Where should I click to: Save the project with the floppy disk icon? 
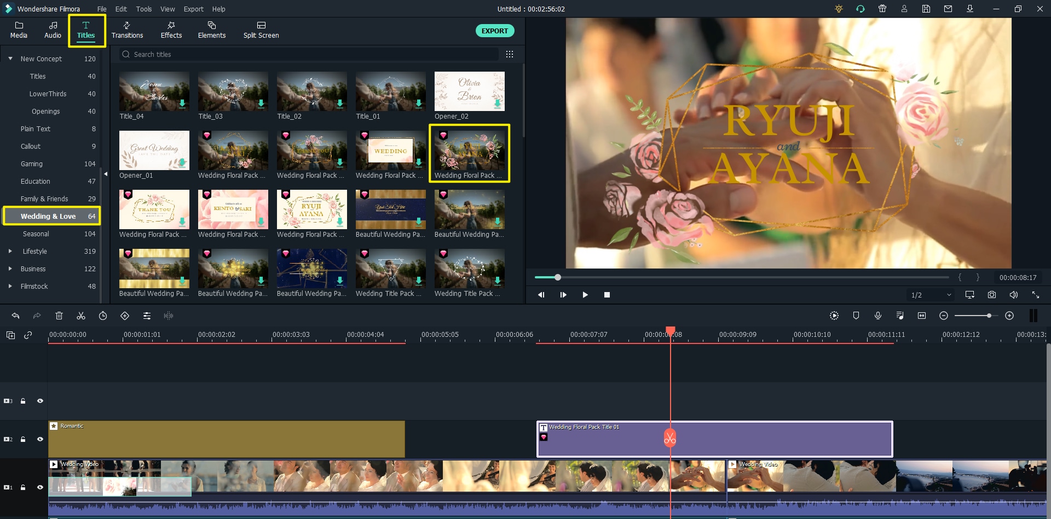point(926,9)
